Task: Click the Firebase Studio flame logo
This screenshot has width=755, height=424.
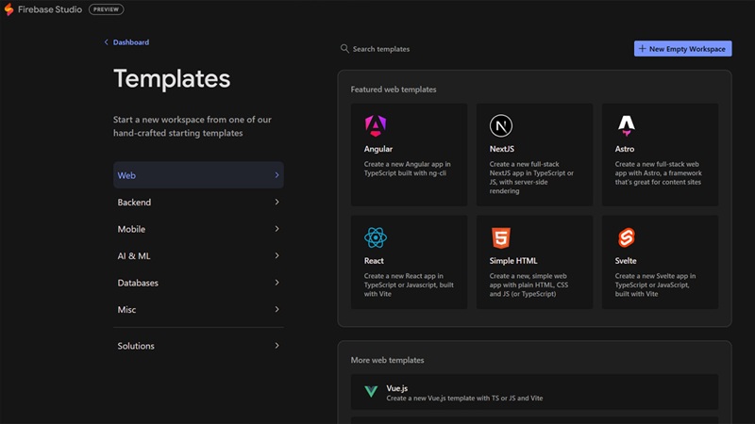Action: point(9,9)
